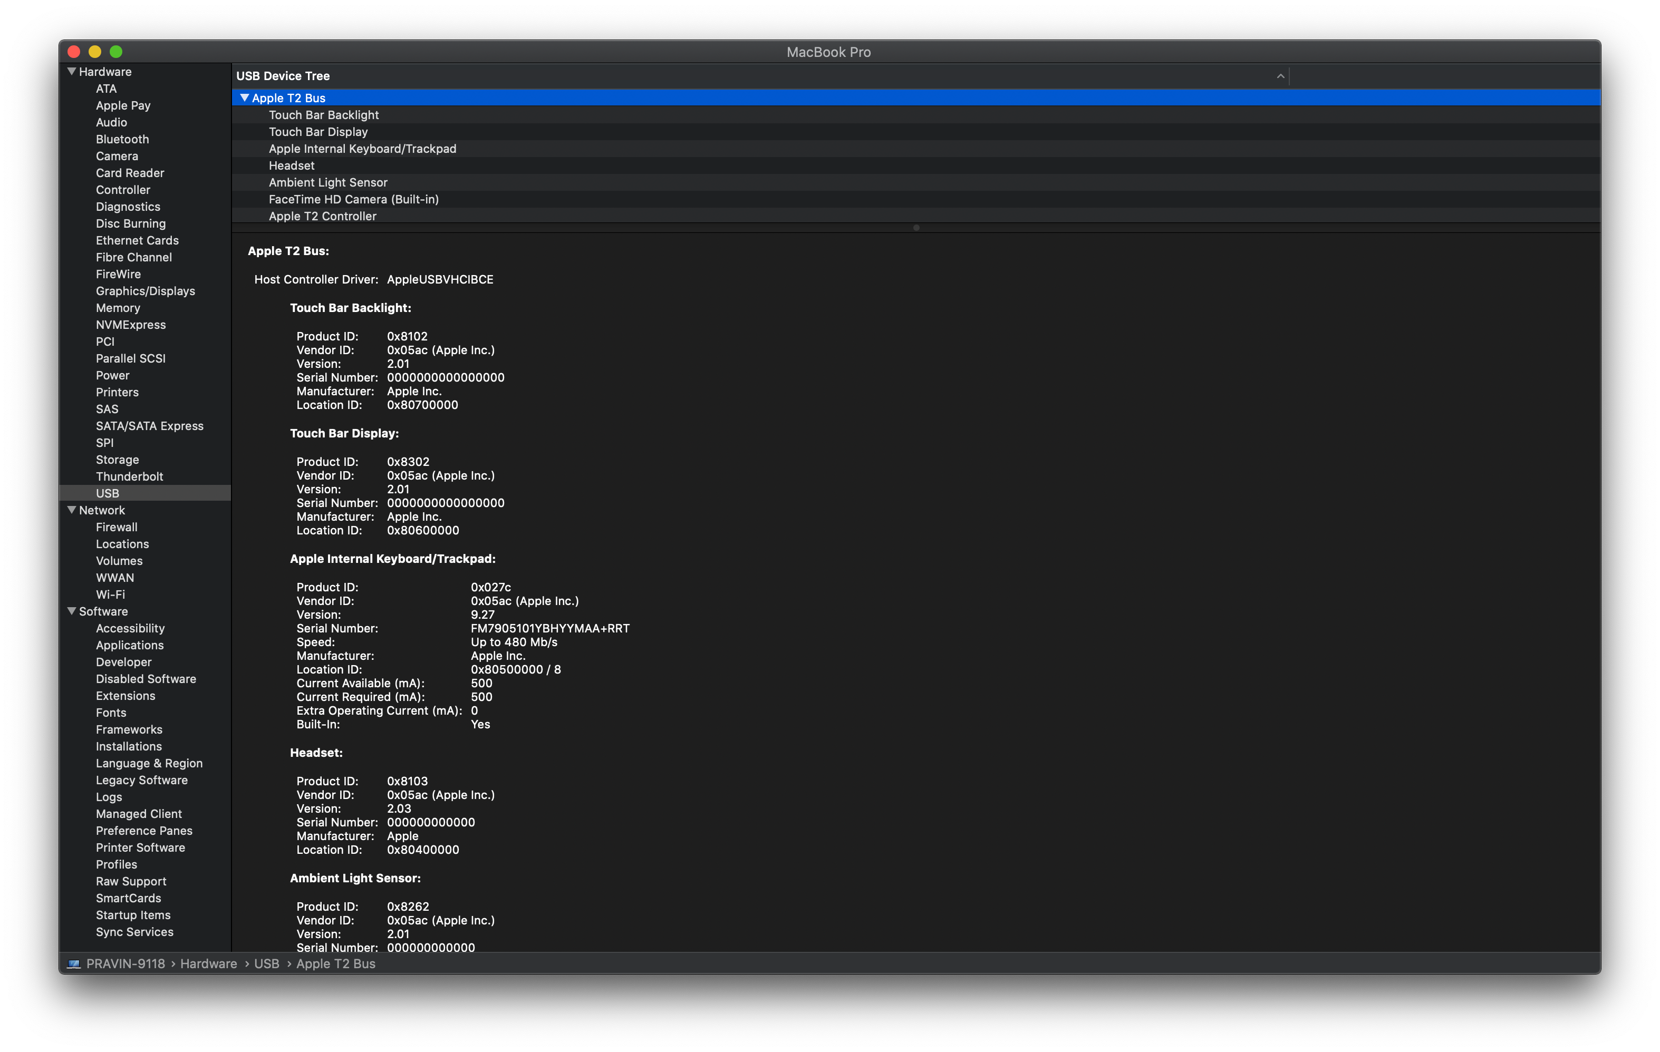Screen dimensions: 1660x1052
Task: Select Bluetooth under Hardware
Action: 122,139
